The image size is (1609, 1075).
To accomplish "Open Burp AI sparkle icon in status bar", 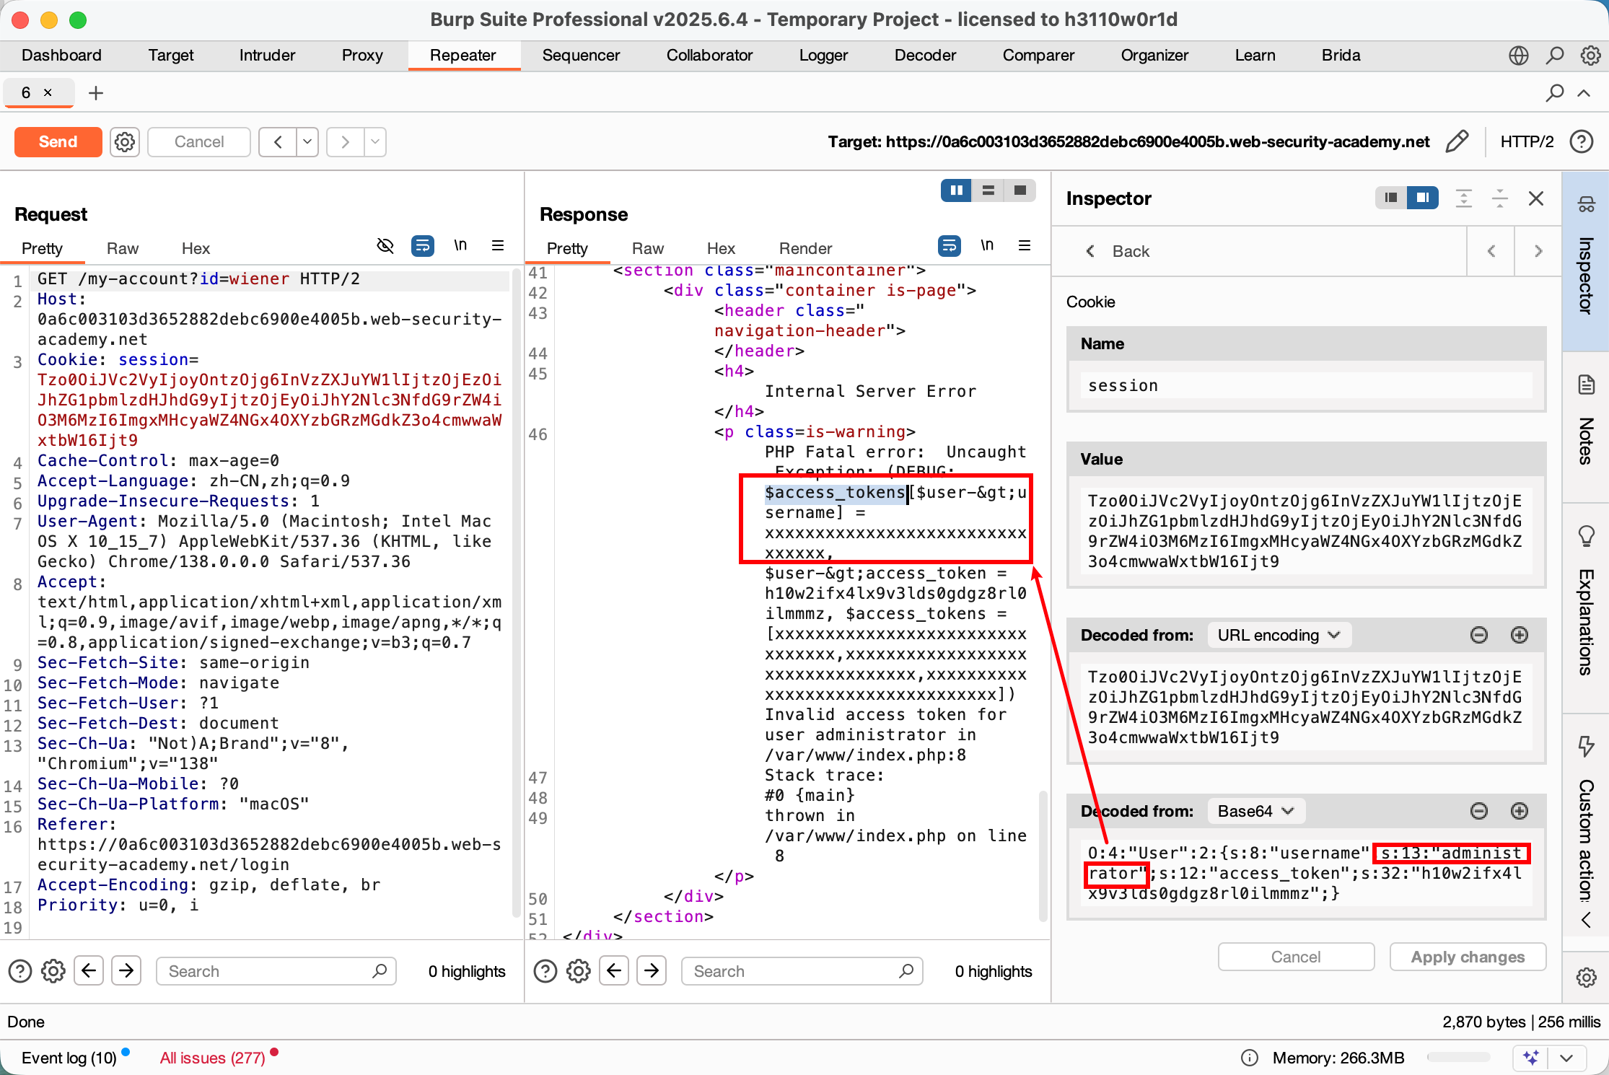I will pos(1530,1058).
